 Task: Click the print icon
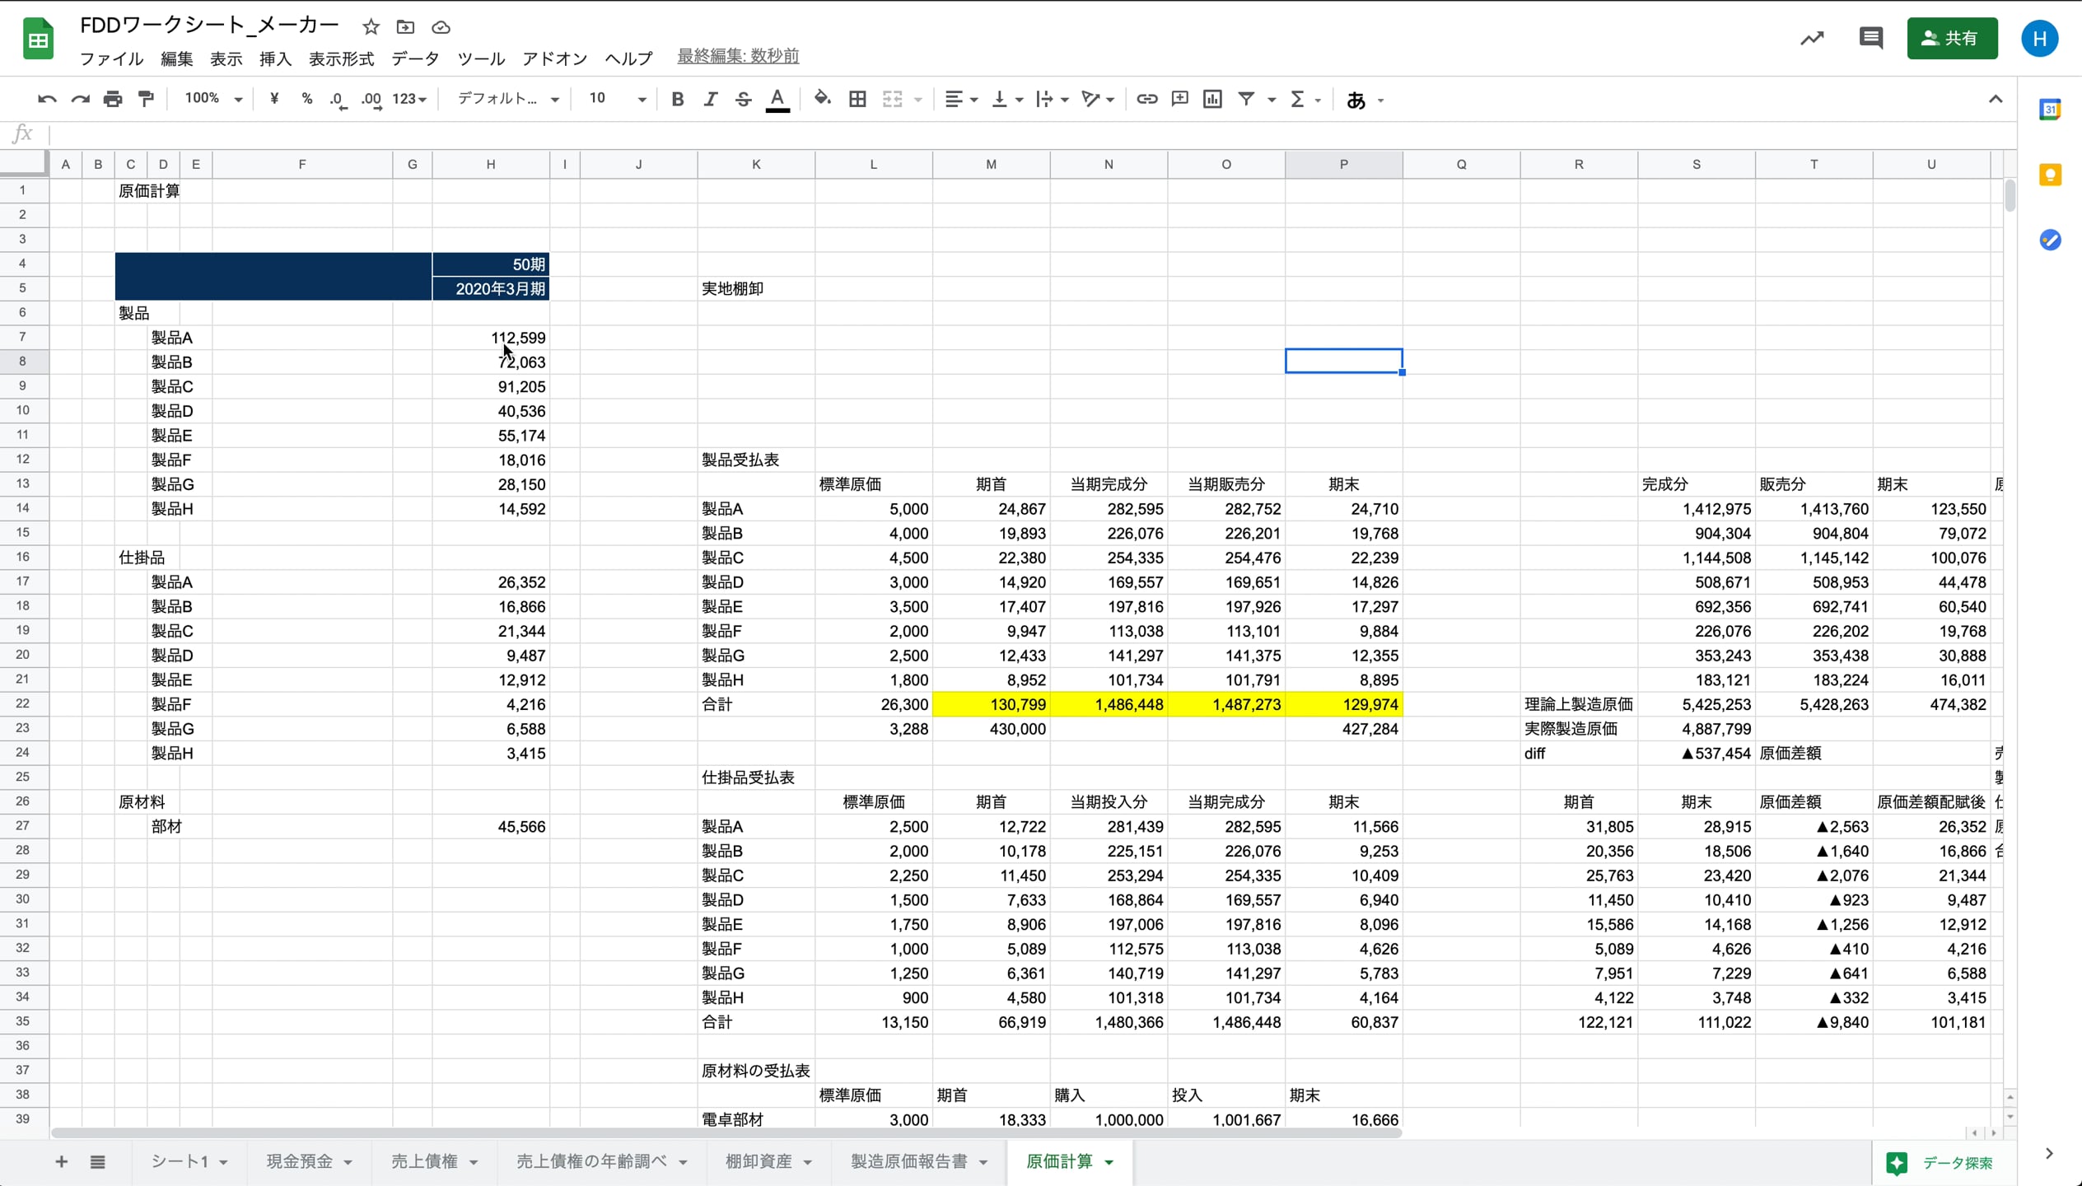[x=113, y=99]
